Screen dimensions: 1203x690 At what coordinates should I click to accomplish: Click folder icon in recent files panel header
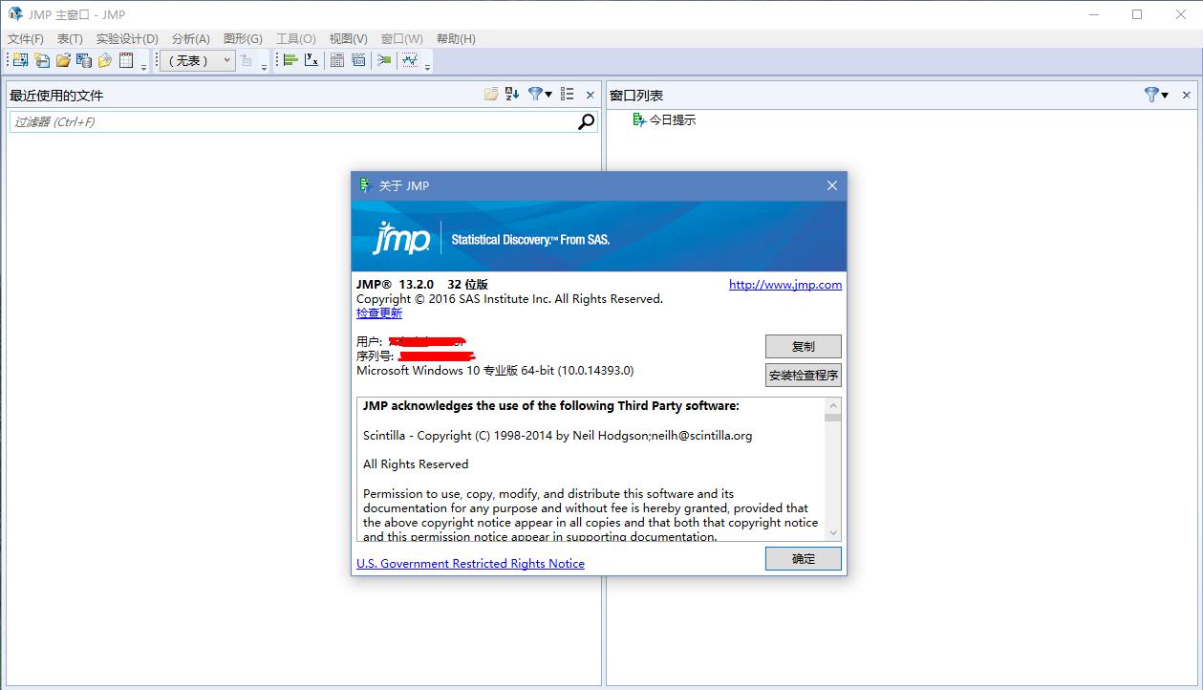[x=491, y=94]
